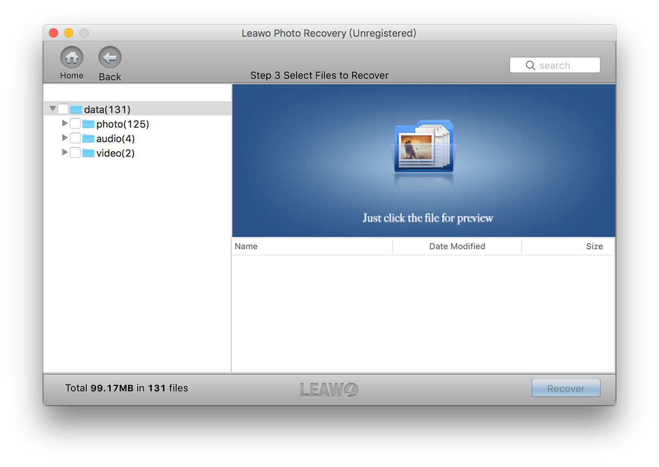This screenshot has width=659, height=467.
Task: Expand the audio(4) folder
Action: pyautogui.click(x=65, y=138)
